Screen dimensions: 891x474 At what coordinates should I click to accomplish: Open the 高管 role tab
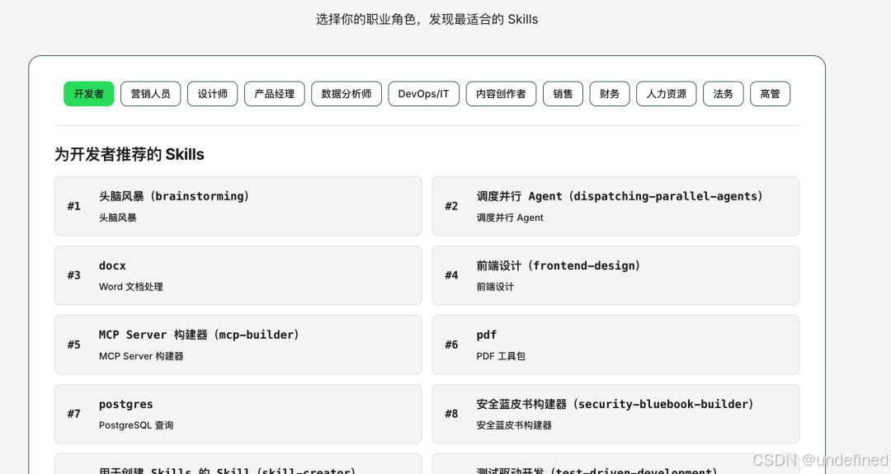770,94
